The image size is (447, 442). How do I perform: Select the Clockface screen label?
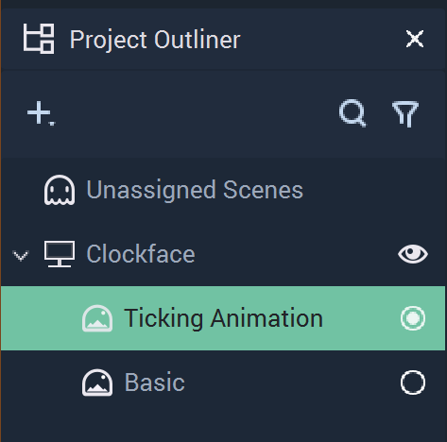pyautogui.click(x=141, y=254)
